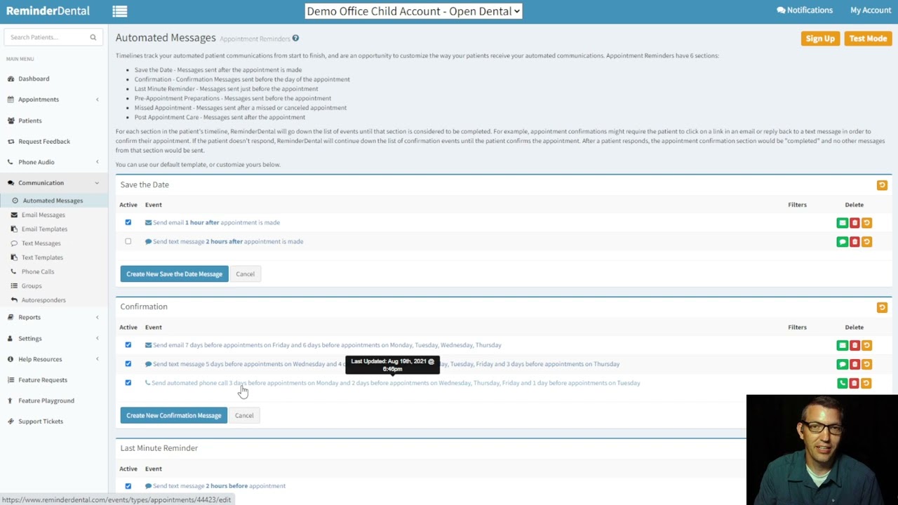The width and height of the screenshot is (898, 505).
Task: Collapse the Communication menu
Action: click(53, 183)
